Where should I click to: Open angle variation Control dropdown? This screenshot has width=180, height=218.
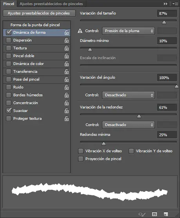[x=128, y=95]
